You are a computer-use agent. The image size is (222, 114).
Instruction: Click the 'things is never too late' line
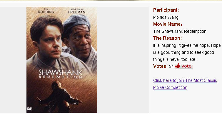175,59
